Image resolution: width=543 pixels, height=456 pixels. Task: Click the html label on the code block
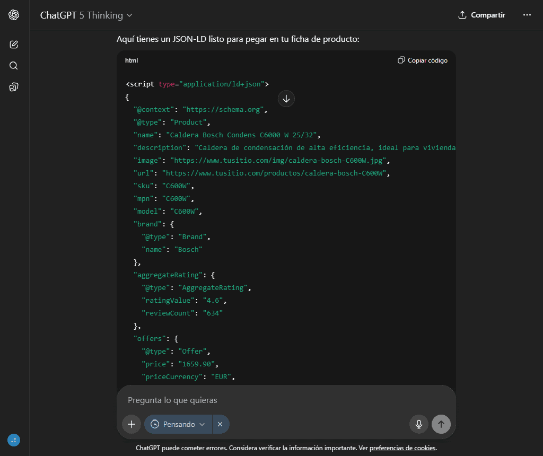pos(132,60)
